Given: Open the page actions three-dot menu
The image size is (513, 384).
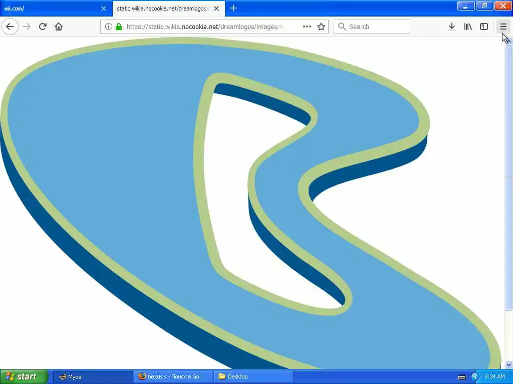Looking at the screenshot, I should pyautogui.click(x=307, y=26).
